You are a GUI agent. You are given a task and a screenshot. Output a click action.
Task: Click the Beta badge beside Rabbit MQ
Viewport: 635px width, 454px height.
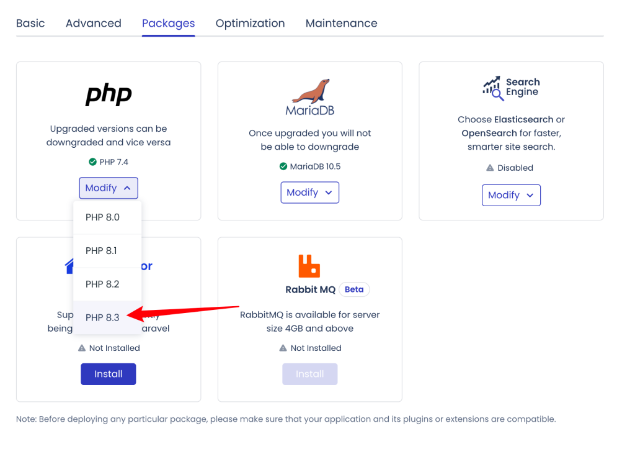click(x=354, y=289)
